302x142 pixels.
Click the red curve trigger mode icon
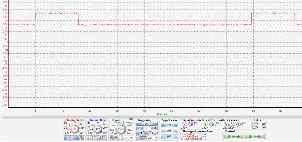(138, 138)
